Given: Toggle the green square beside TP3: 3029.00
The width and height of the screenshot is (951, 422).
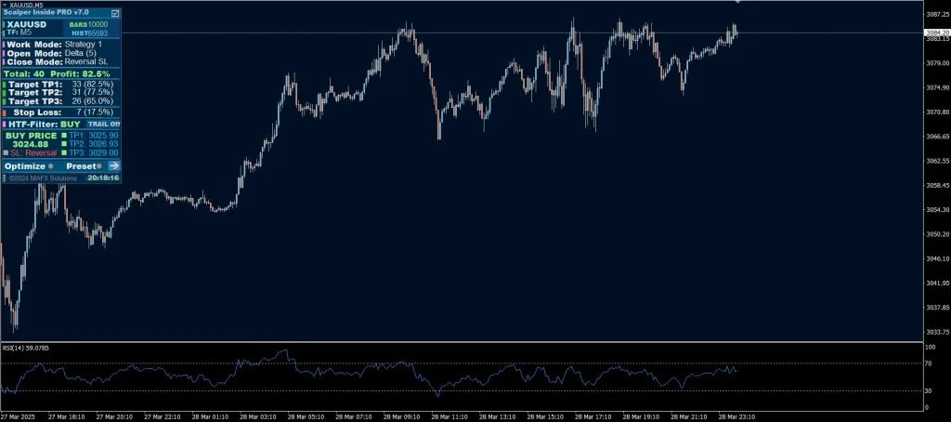Looking at the screenshot, I should click(64, 153).
